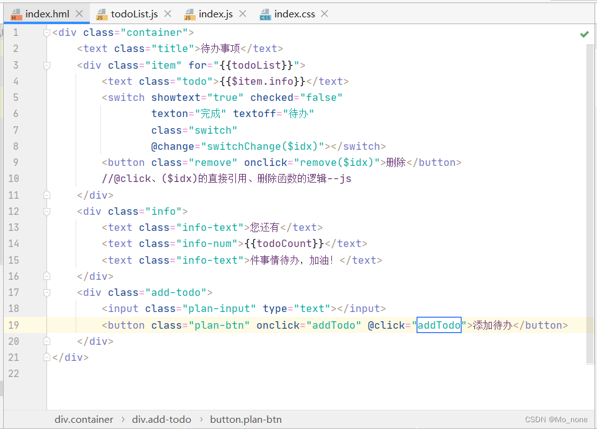Open the index.css tab

pyautogui.click(x=295, y=14)
